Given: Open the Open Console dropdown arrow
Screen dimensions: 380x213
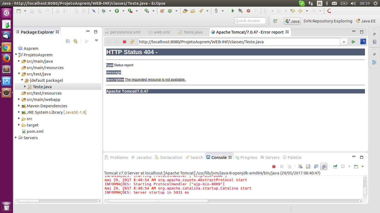Looking at the screenshot, I should pyautogui.click(x=362, y=166).
